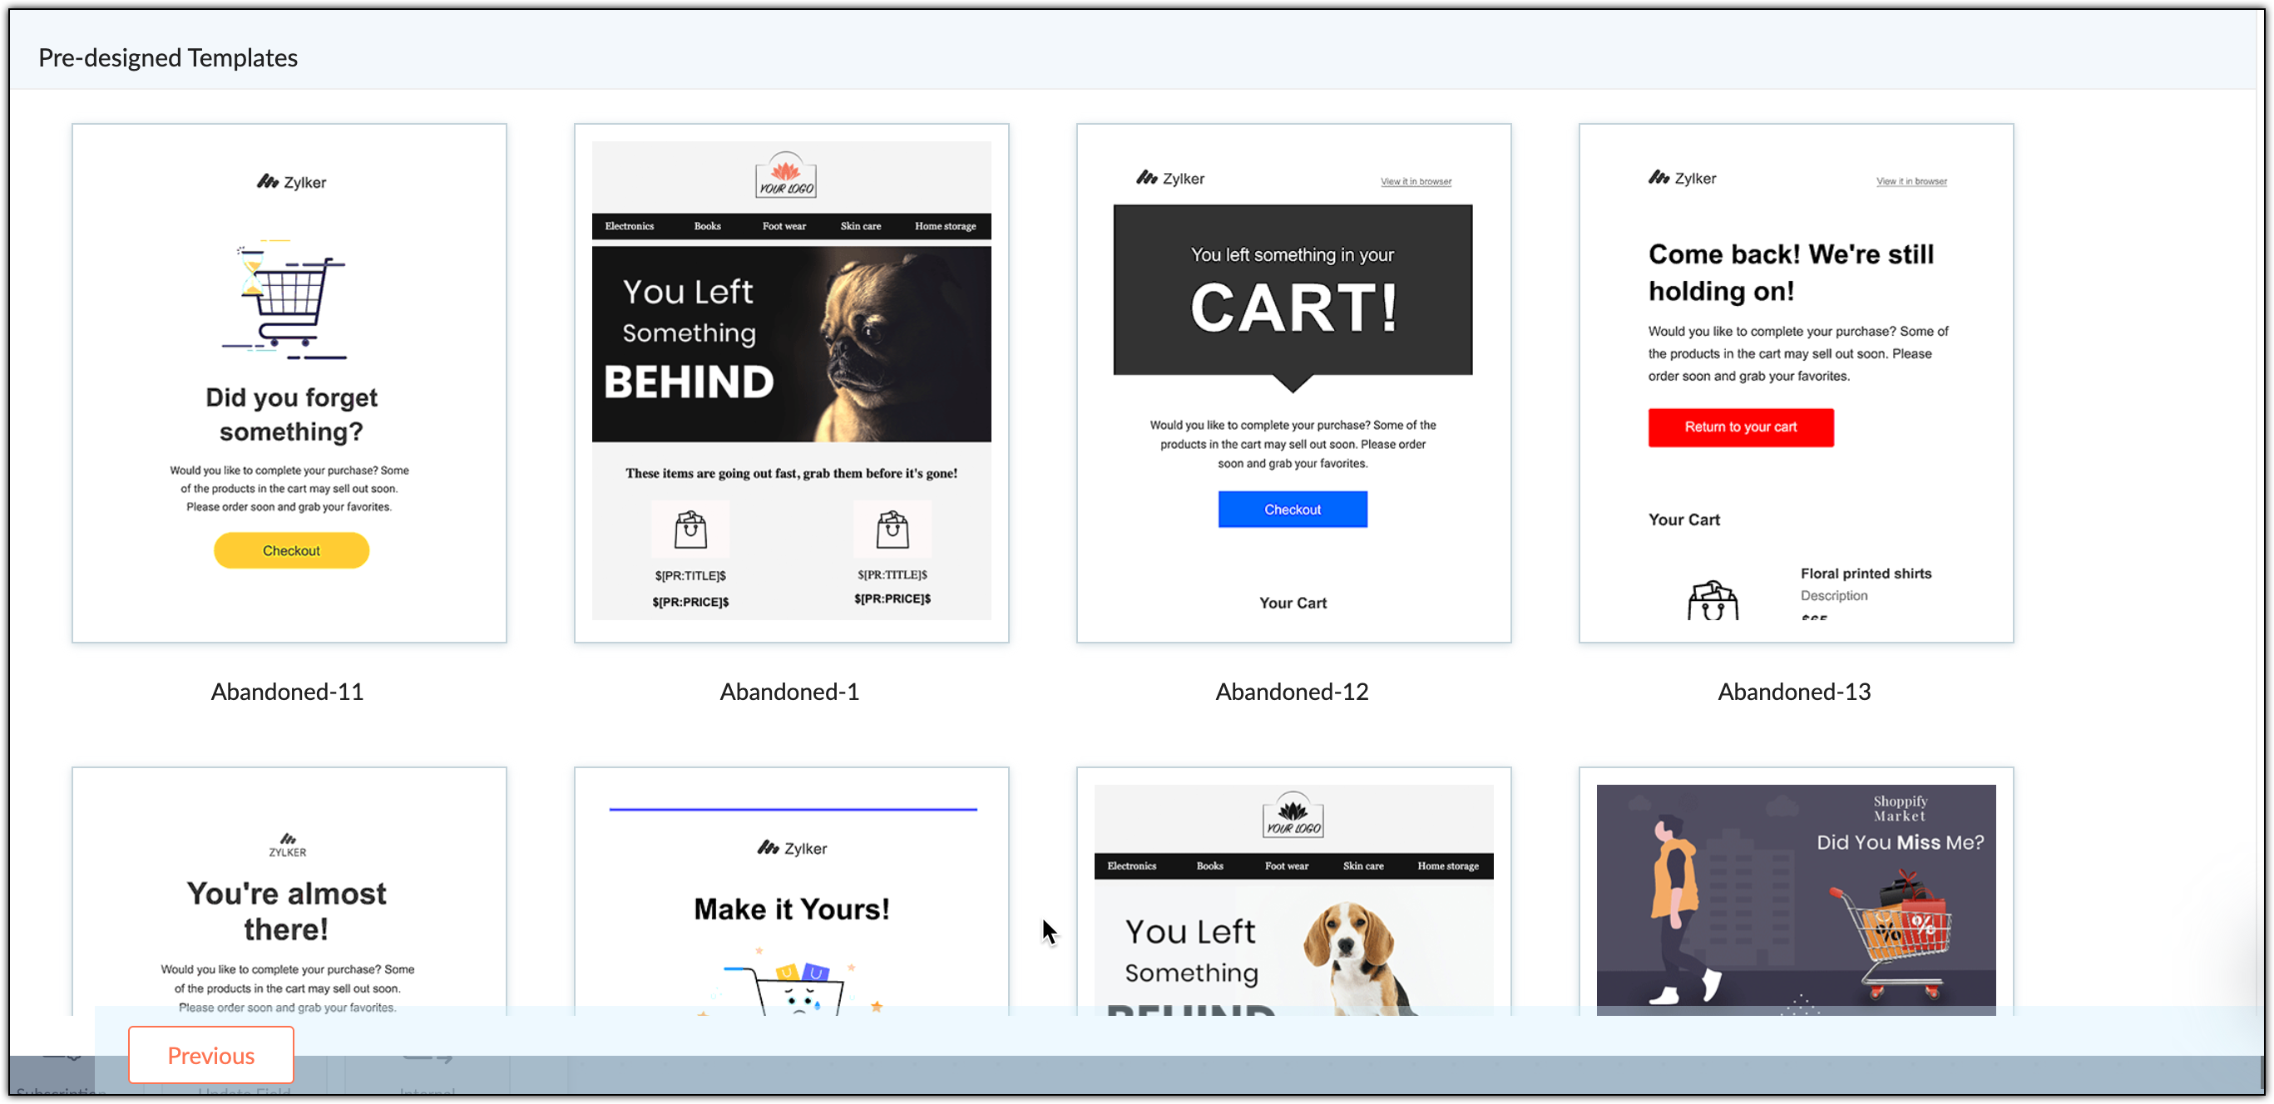Click the blue Checkout button in Abandoned-12

(1293, 510)
